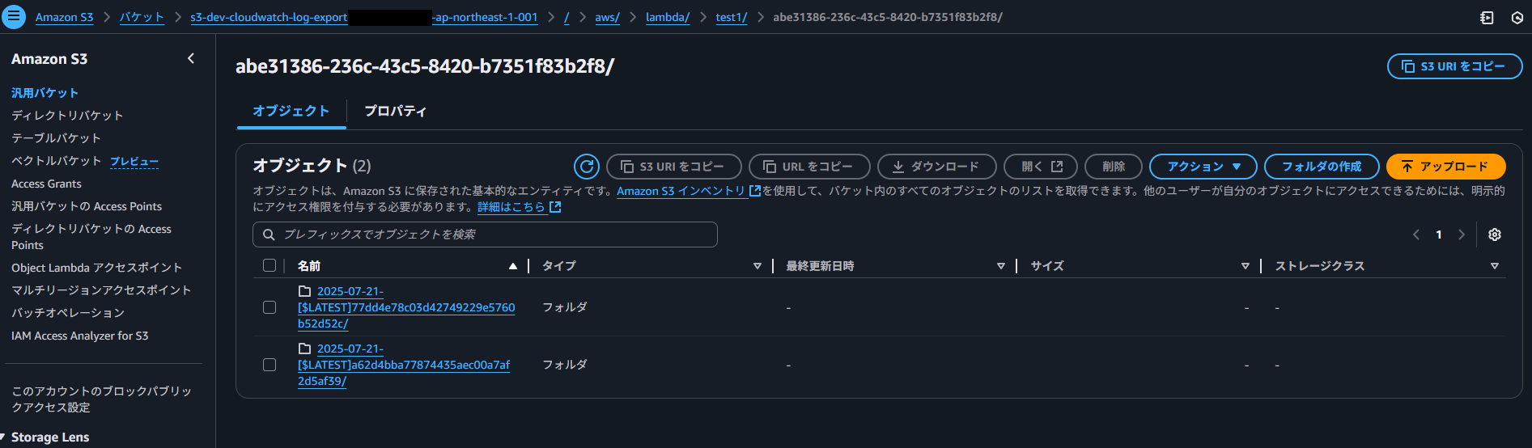Switch to the プロパティ tab

click(x=395, y=111)
